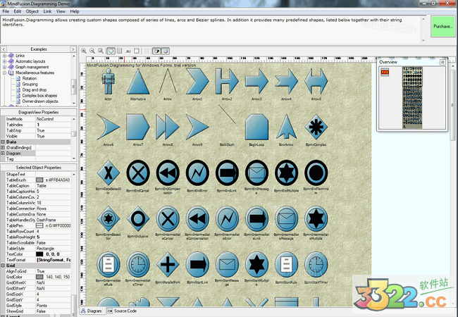Click the zoom in magnifier icon
Image resolution: width=458 pixels, height=317 pixels.
[x=84, y=51]
